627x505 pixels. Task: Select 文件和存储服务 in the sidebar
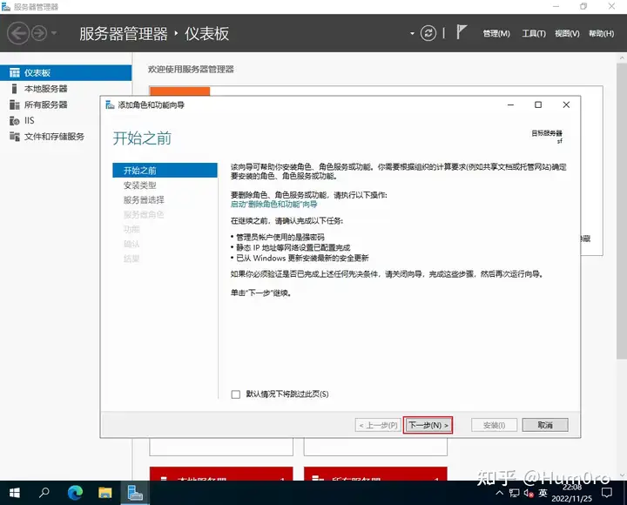65,137
